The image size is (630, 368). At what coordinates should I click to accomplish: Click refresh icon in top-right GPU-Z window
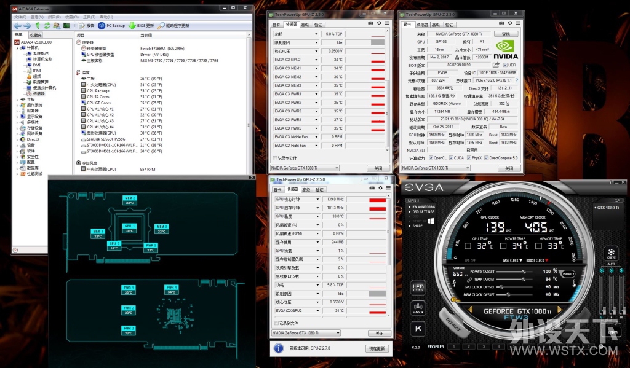pyautogui.click(x=510, y=23)
